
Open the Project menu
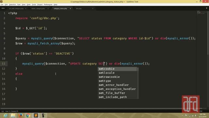(x=40, y=5)
